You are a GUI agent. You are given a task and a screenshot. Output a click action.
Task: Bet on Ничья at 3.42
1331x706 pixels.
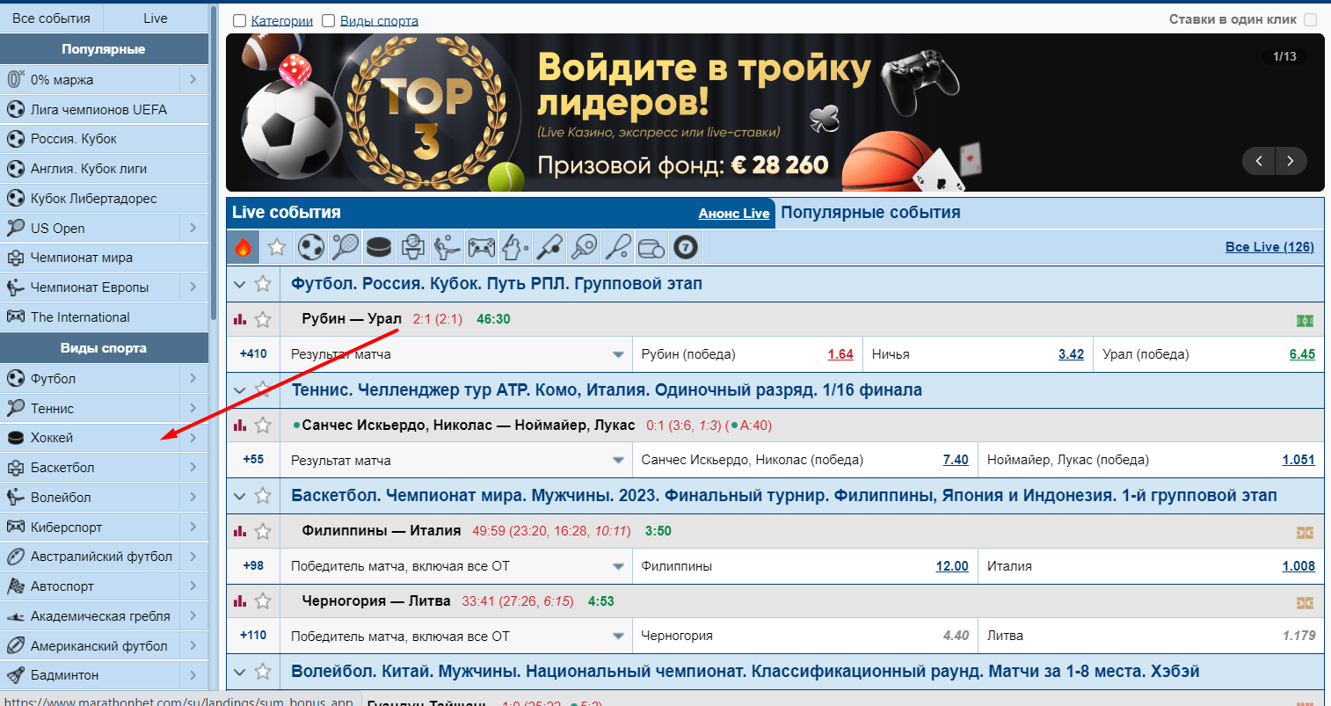click(1071, 354)
